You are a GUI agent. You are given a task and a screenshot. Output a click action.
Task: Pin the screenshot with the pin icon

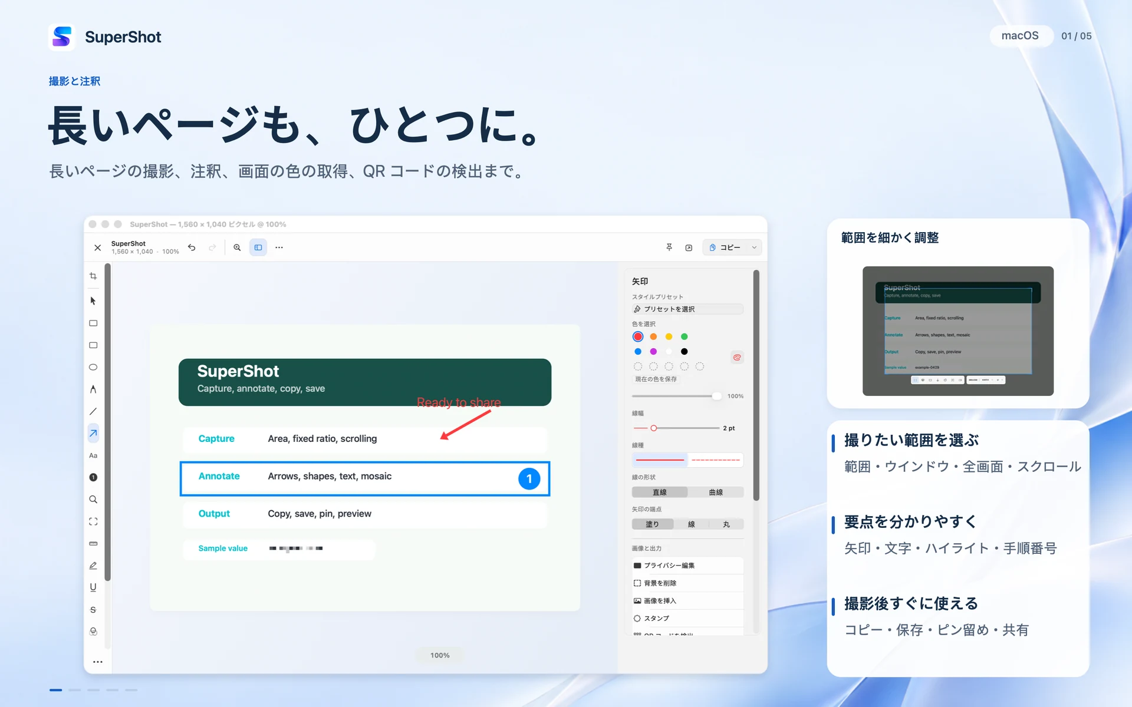tap(669, 247)
